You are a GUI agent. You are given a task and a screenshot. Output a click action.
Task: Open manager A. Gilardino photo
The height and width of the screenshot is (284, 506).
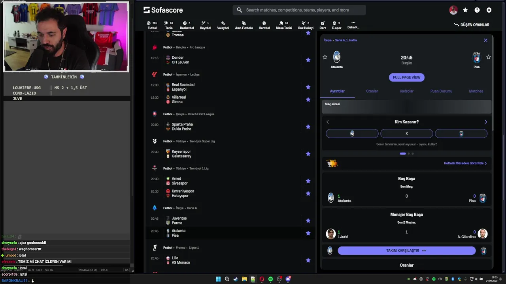(x=482, y=234)
